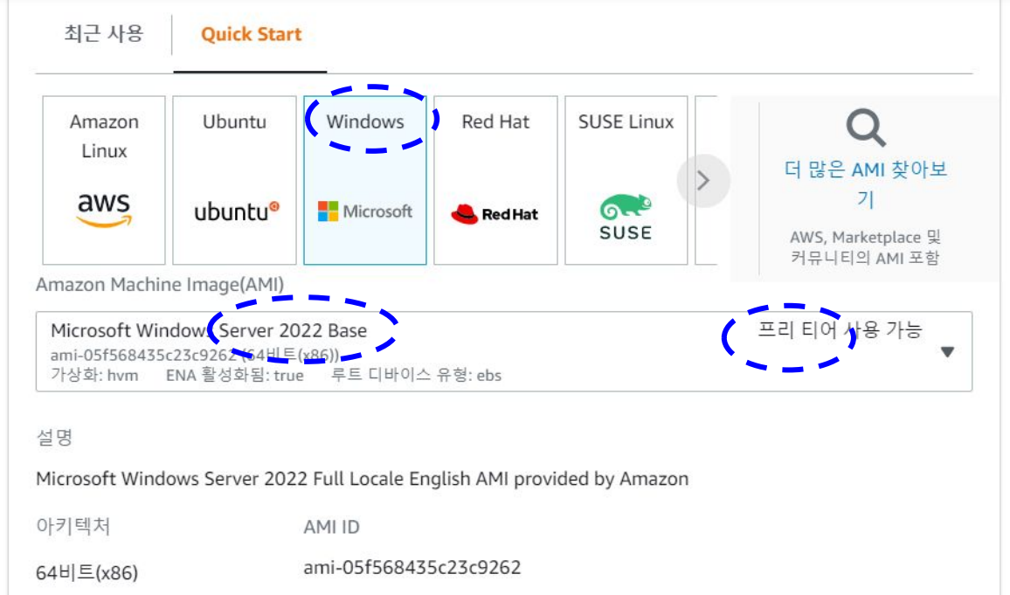1010x595 pixels.
Task: Click the Full Locale English AMI description text
Action: coord(362,479)
